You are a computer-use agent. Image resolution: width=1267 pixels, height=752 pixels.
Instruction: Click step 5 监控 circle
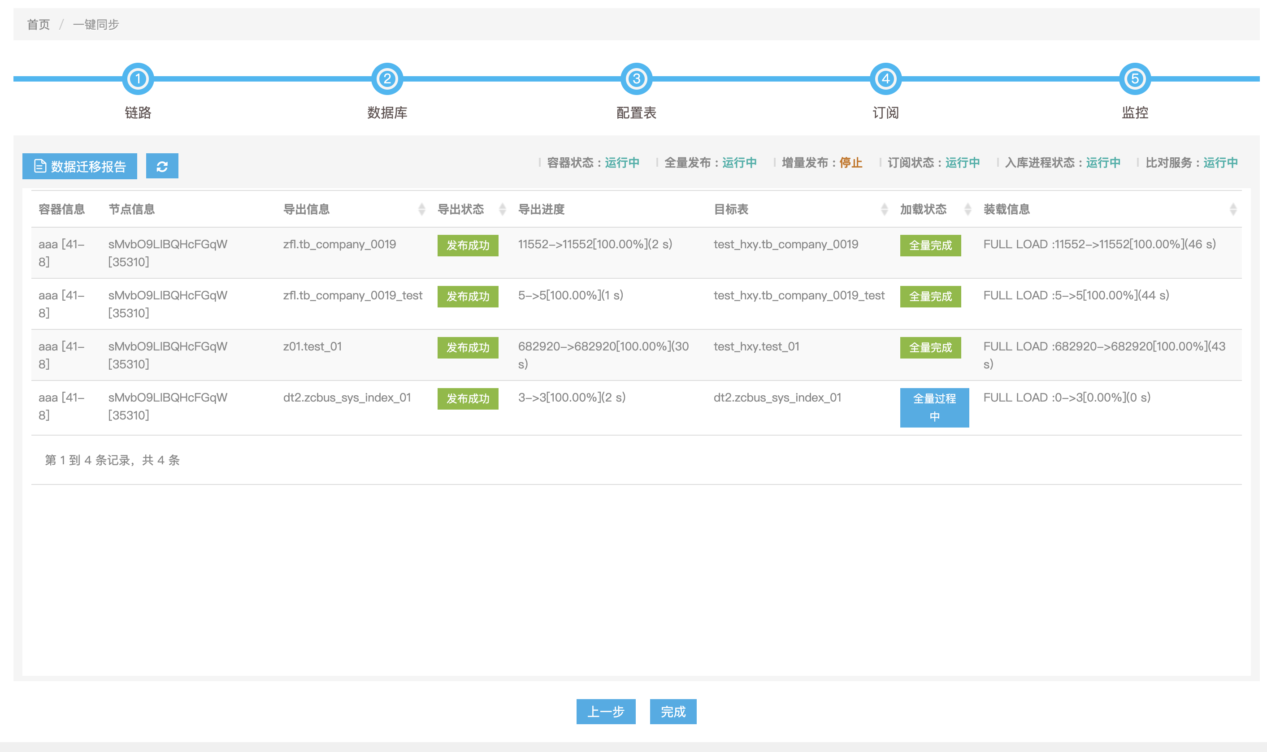point(1134,79)
